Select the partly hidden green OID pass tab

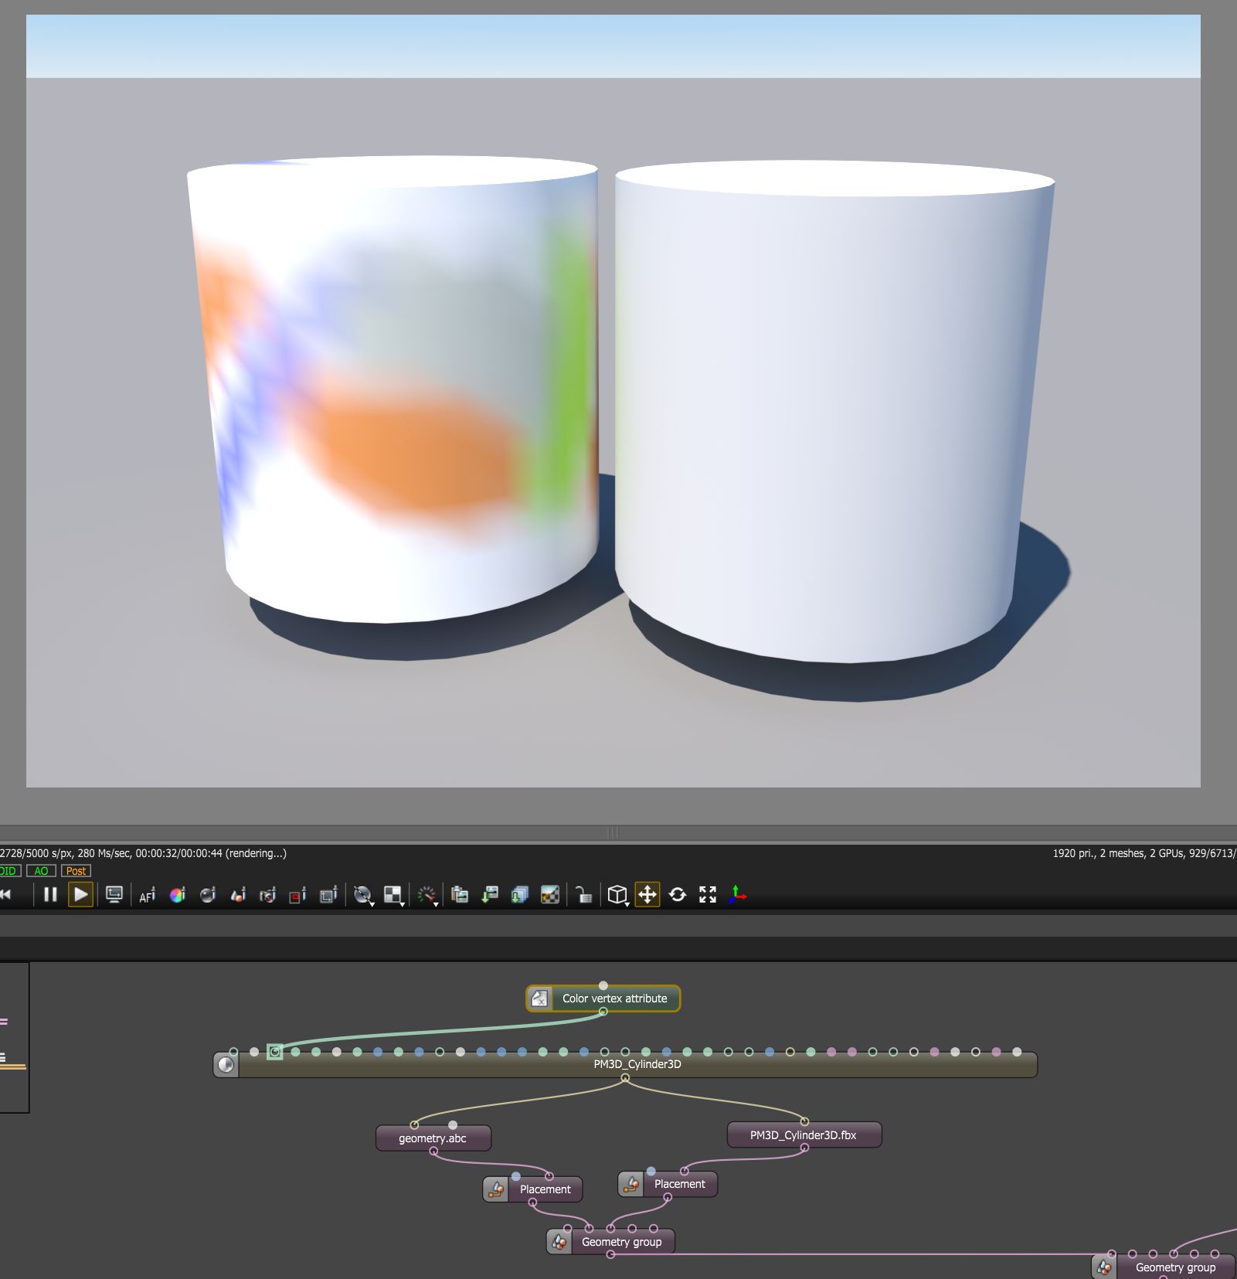click(9, 871)
